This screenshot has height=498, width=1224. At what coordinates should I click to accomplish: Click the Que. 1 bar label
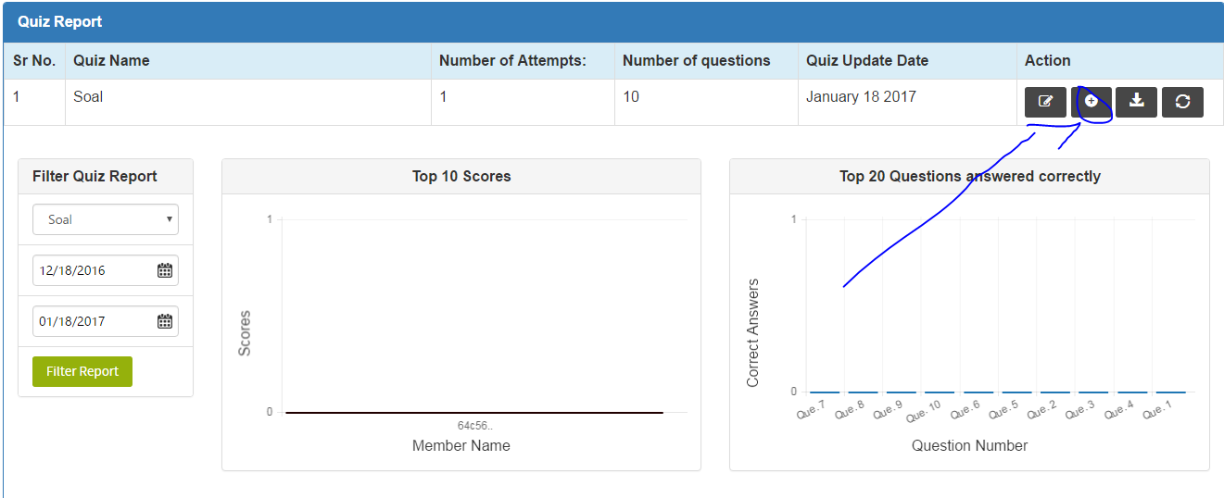(1158, 411)
